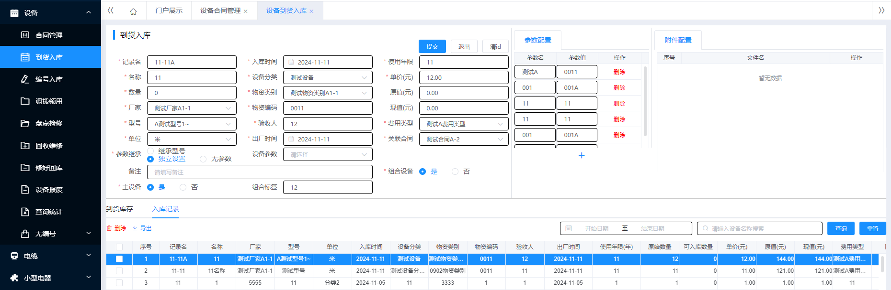Click the 备注 remarks input field

click(260, 172)
